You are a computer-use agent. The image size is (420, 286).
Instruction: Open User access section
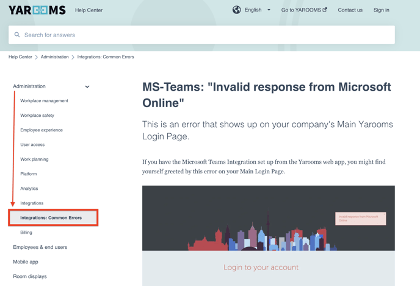coord(32,145)
